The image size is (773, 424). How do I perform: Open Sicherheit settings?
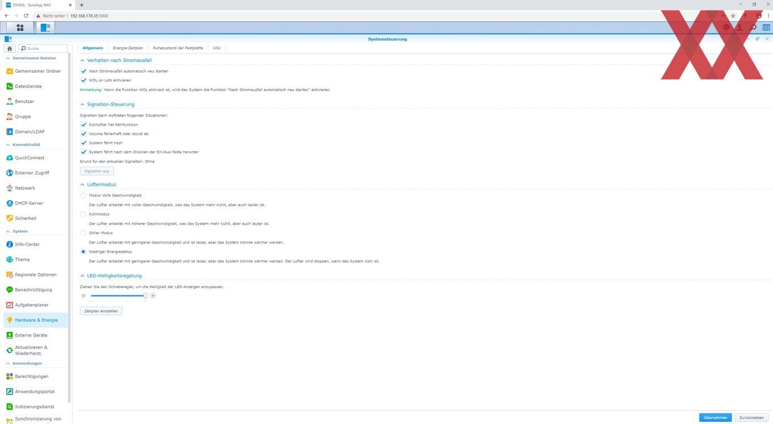pyautogui.click(x=35, y=218)
